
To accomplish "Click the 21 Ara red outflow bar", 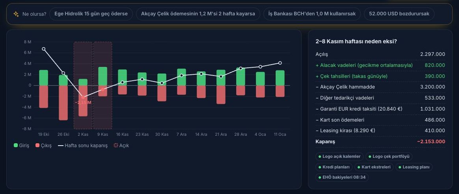I will tap(221, 95).
